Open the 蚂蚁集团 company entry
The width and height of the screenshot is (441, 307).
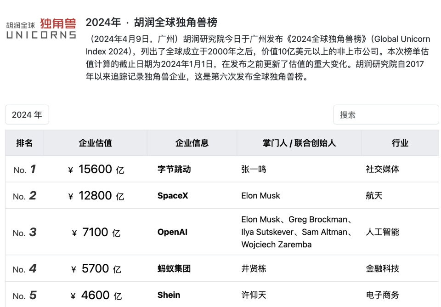[174, 269]
